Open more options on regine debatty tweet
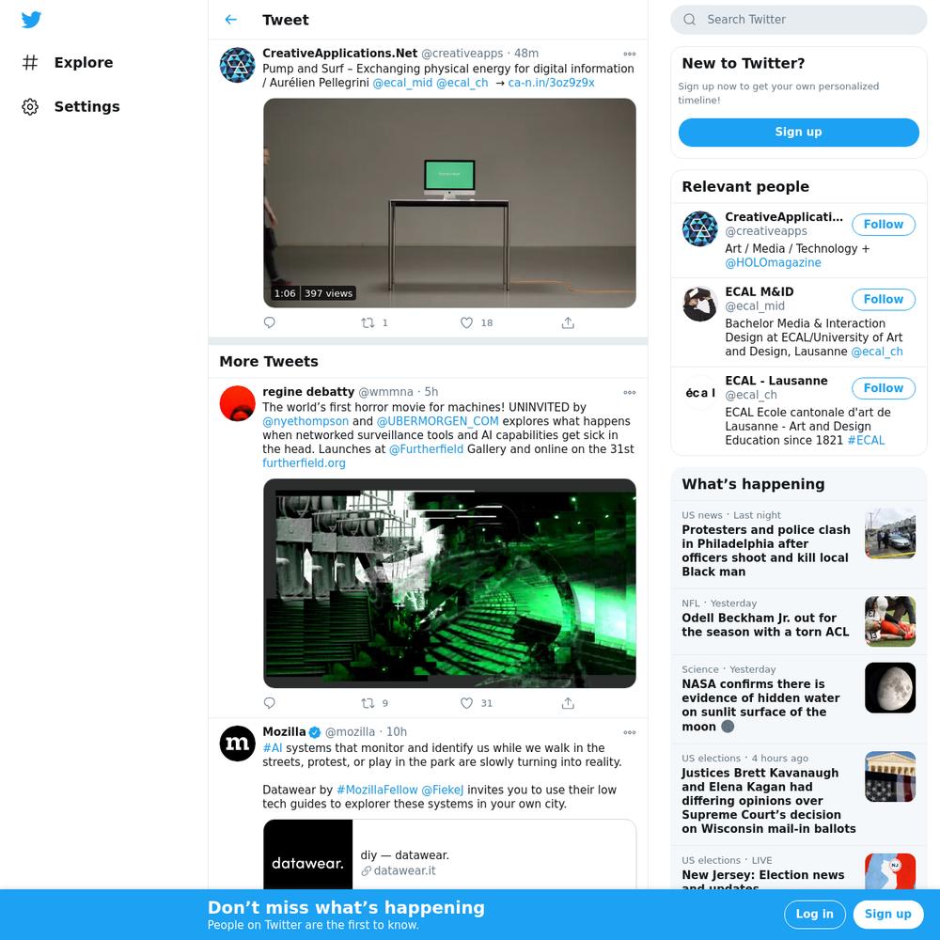The image size is (940, 940). 630,393
